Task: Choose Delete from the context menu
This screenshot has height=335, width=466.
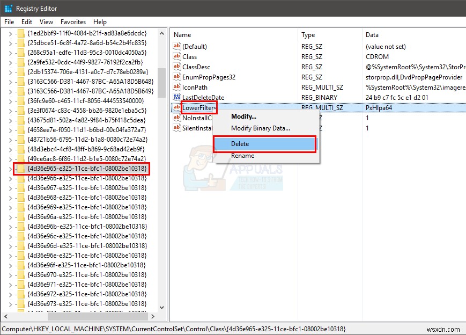Action: [241, 144]
